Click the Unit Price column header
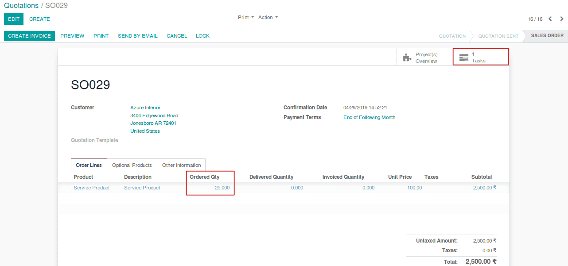The image size is (568, 266). click(x=400, y=177)
